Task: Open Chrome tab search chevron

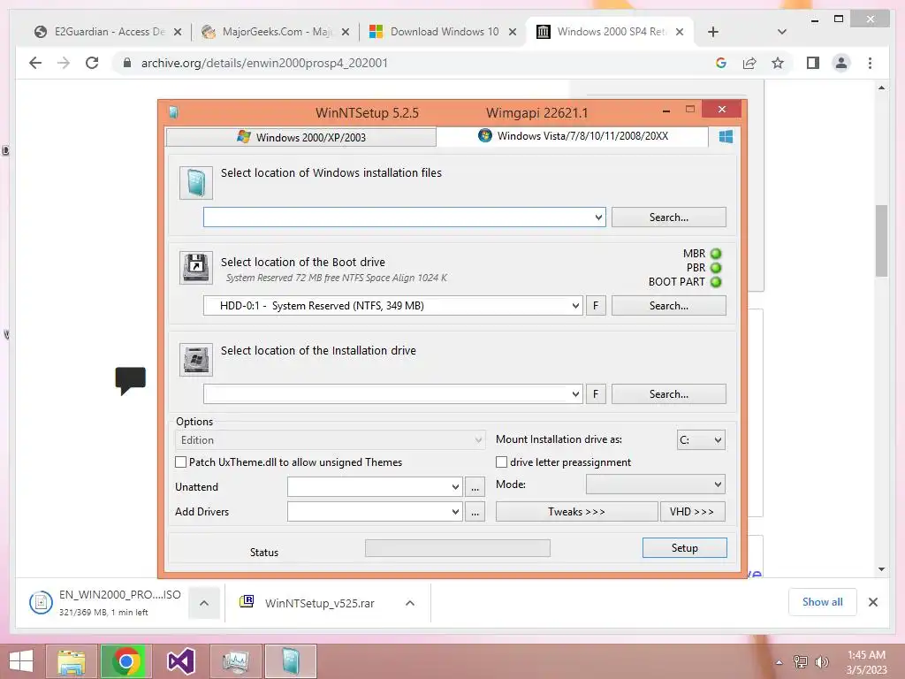Action: (x=782, y=32)
